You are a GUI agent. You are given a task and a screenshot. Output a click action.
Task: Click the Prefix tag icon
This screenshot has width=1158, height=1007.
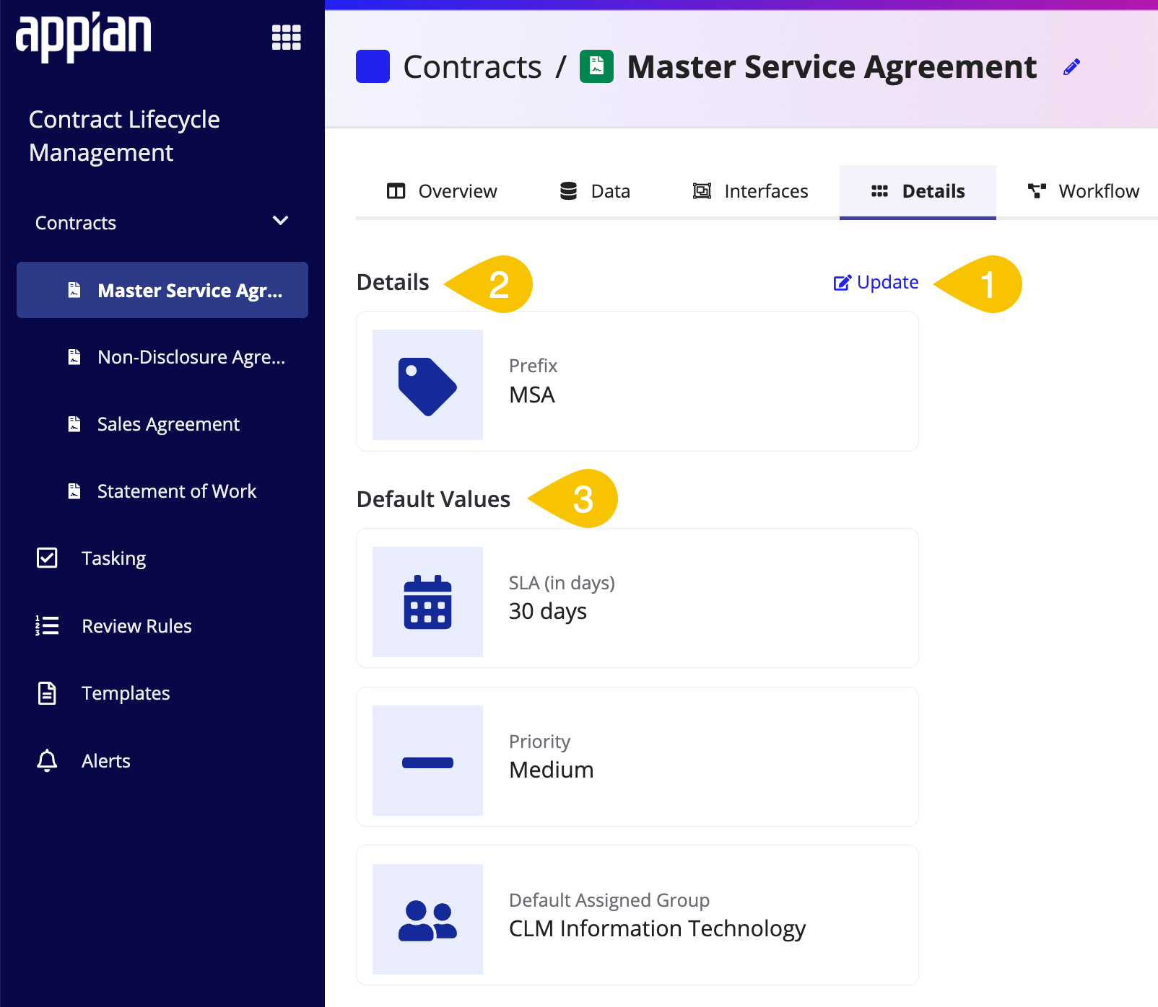click(x=427, y=385)
